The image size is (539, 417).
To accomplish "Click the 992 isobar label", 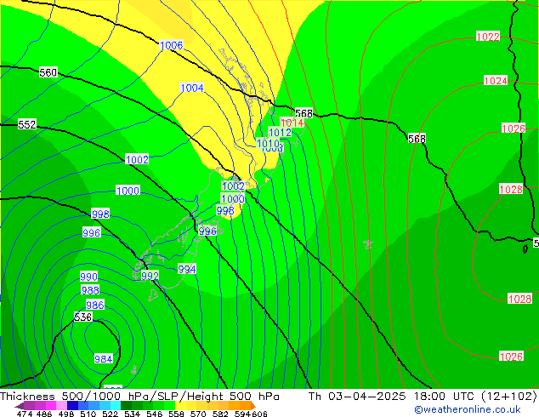I will click(x=150, y=276).
